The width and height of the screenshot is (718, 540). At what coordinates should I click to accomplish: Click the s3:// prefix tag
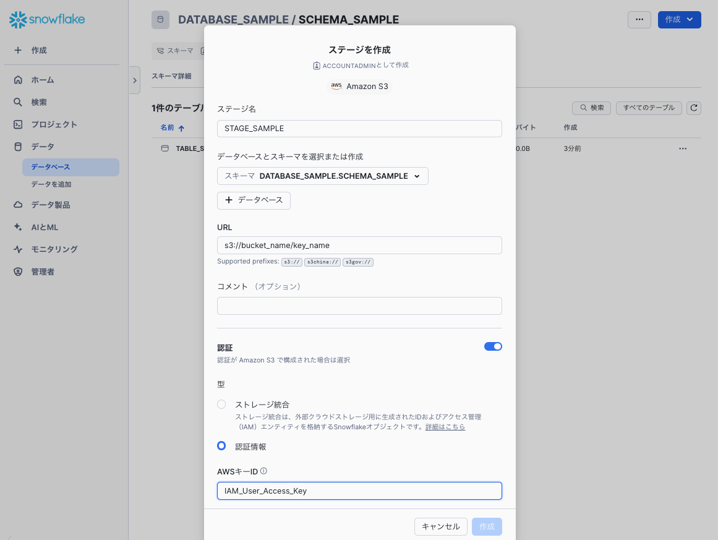pos(292,262)
